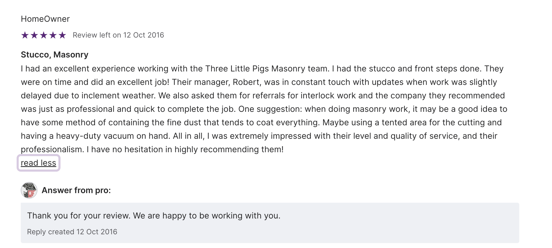Click the third purple rating star

pyautogui.click(x=44, y=35)
